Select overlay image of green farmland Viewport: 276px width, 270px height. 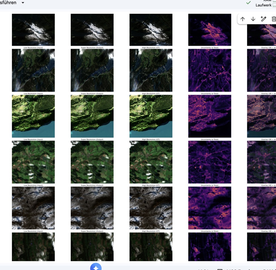coord(261,162)
